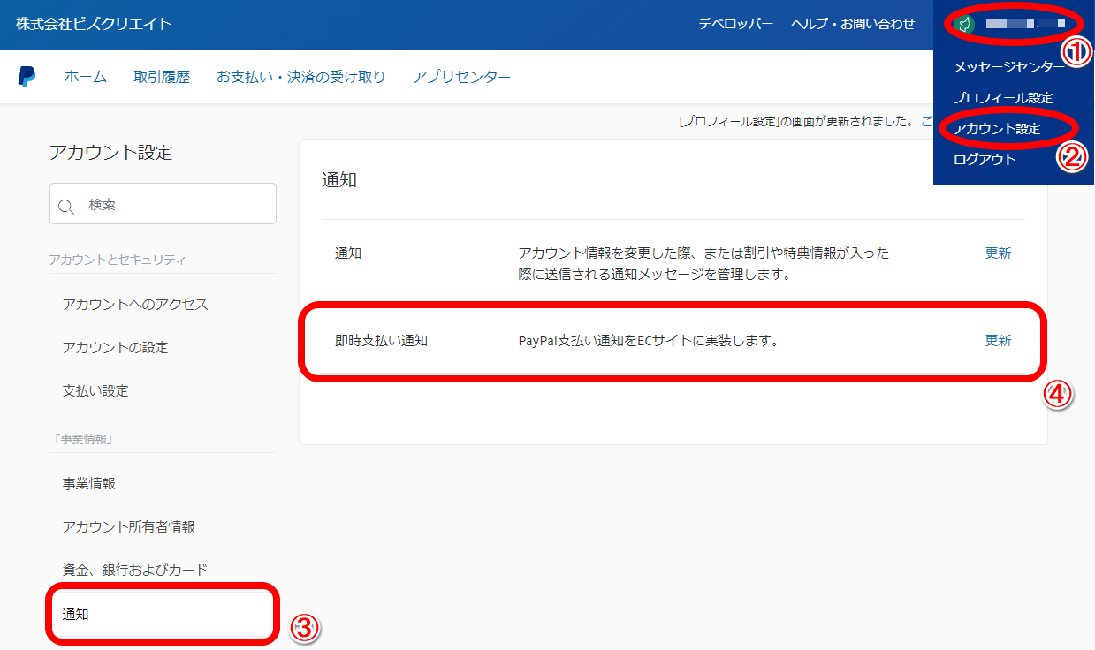Open アカウント所有者情報 in sidebar
The width and height of the screenshot is (1095, 650).
128,527
